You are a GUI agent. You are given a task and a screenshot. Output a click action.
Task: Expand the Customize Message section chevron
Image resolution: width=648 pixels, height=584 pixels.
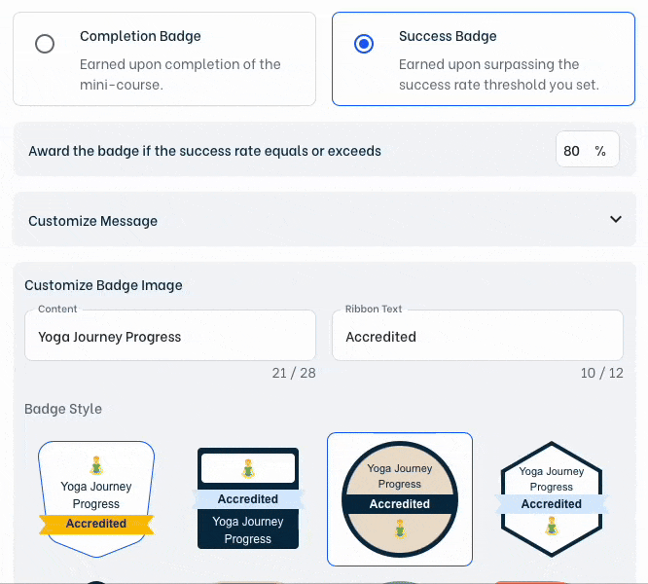615,220
